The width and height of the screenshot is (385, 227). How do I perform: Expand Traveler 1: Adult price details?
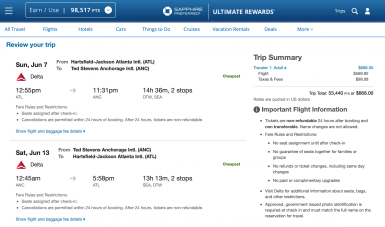(x=270, y=67)
